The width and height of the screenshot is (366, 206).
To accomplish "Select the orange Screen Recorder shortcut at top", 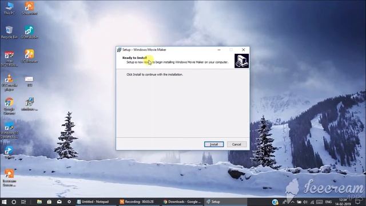I will point(29,8).
